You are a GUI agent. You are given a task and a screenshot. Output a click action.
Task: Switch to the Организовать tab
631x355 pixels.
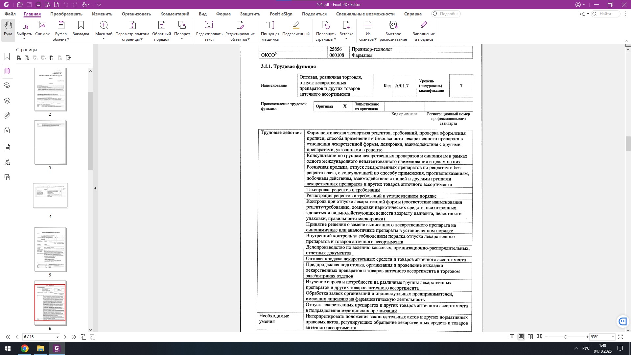pyautogui.click(x=136, y=14)
